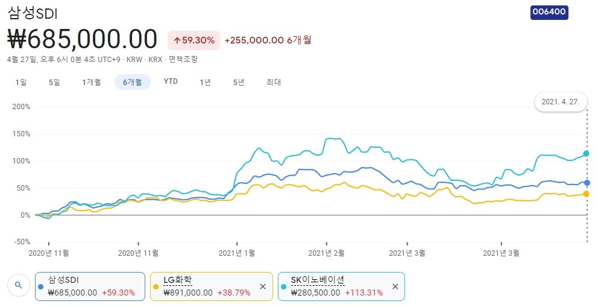Select the 5일 time range tab

coord(54,82)
